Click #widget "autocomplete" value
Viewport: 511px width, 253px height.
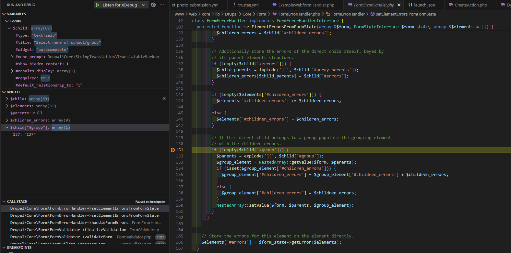click(52, 50)
